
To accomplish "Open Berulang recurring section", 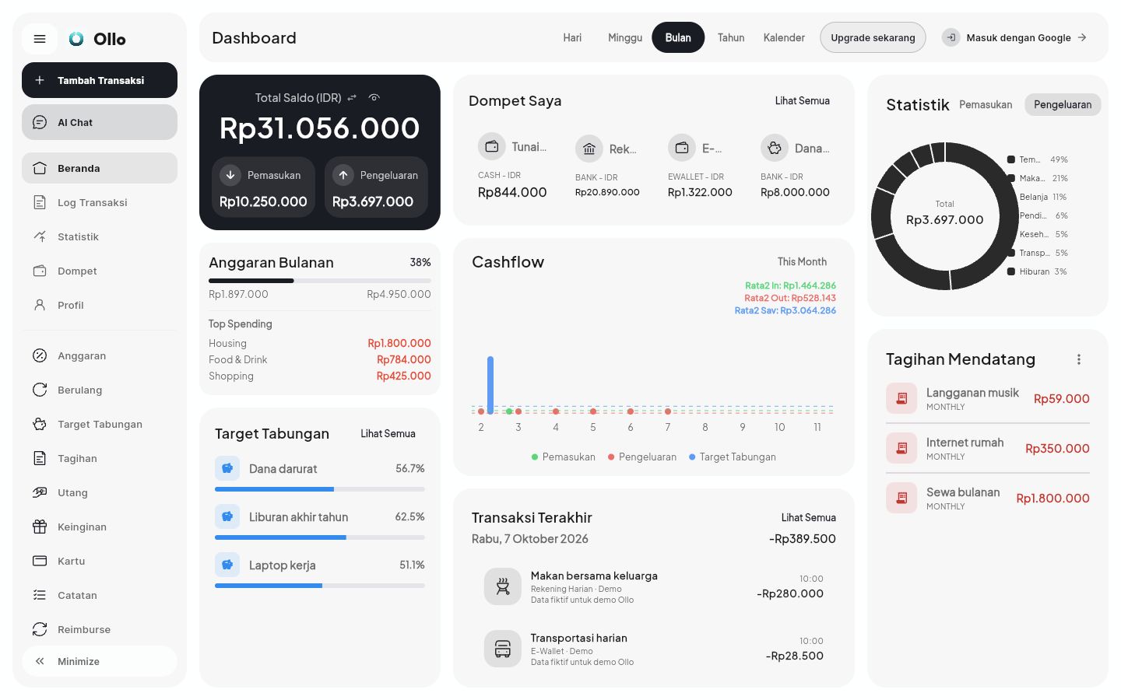I will [x=100, y=390].
